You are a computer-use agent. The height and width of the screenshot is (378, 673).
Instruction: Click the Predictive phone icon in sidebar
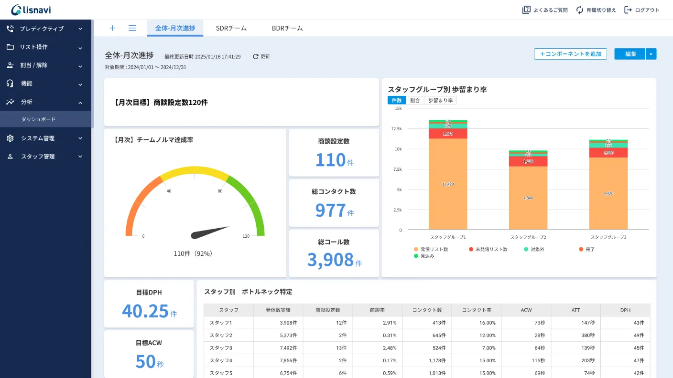[x=10, y=29]
